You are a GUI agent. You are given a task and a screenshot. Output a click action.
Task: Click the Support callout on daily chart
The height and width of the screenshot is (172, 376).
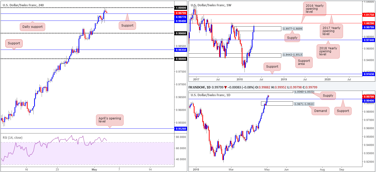[x=343, y=111]
